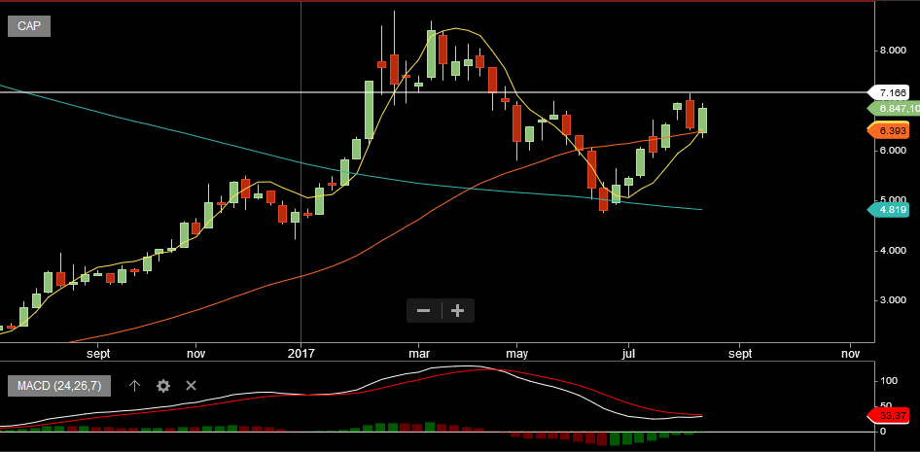Viewport: 920px width, 452px height.
Task: Zoom in the chart with plus button
Action: [458, 310]
